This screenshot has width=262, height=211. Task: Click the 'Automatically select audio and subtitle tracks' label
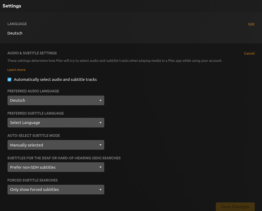point(55,80)
